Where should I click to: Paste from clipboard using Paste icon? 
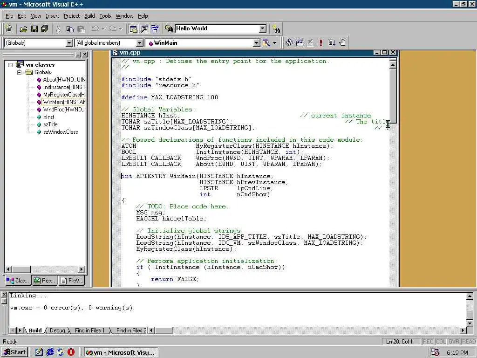coord(81,29)
